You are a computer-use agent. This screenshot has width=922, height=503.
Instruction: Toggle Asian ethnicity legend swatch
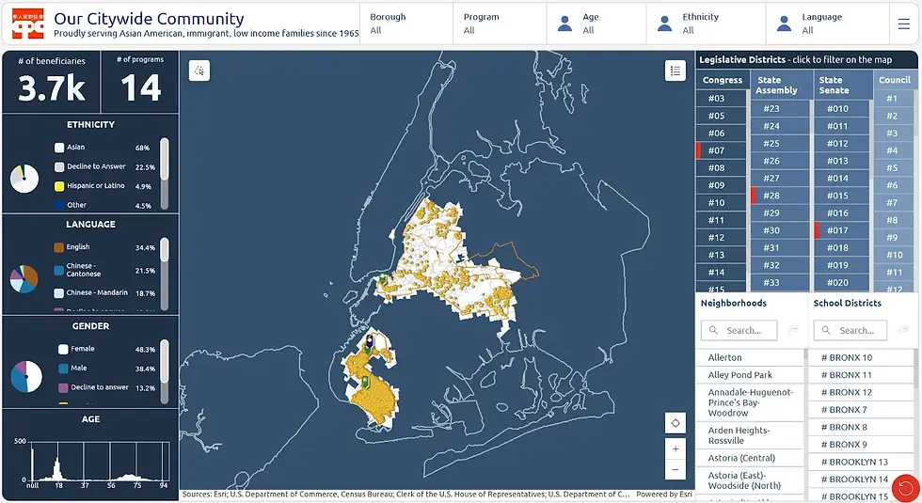coord(59,148)
